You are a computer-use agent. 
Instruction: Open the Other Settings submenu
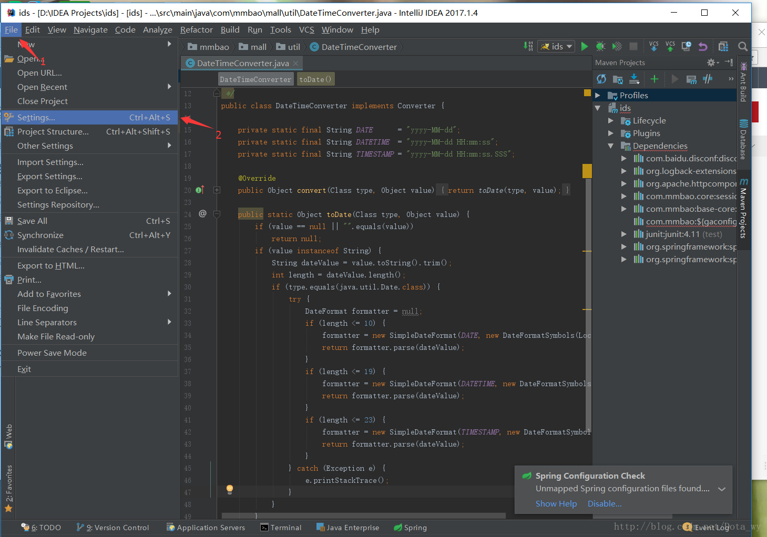pos(89,146)
